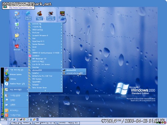Select uninstall eDonkey2000 in submenu

point(74,73)
